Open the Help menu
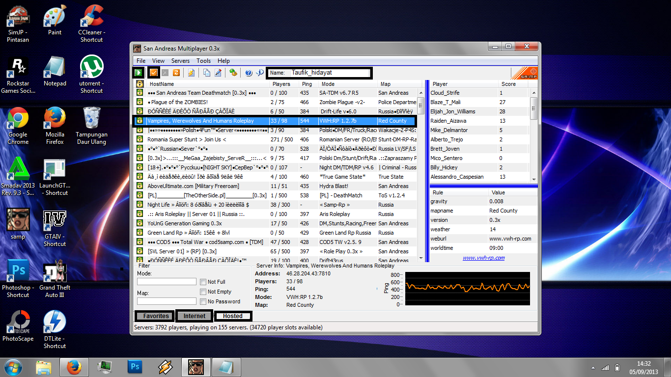This screenshot has width=671, height=377. click(224, 61)
